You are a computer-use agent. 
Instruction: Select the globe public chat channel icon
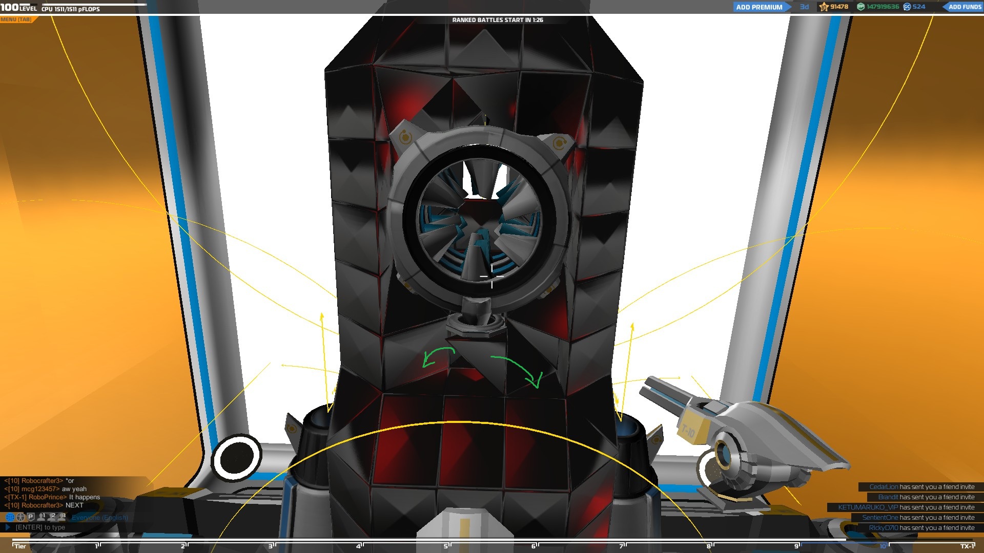[10, 517]
